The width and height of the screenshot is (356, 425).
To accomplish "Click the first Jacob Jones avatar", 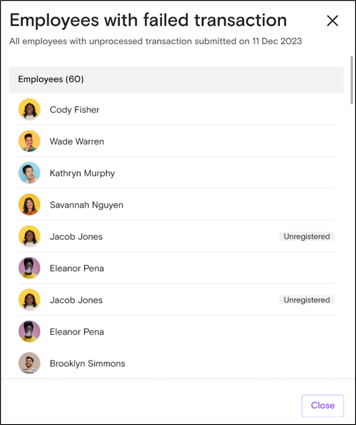I will pos(29,236).
